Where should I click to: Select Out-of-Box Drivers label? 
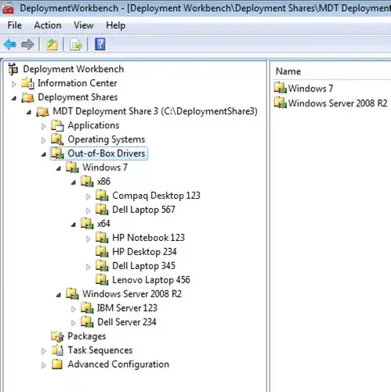[x=107, y=153]
